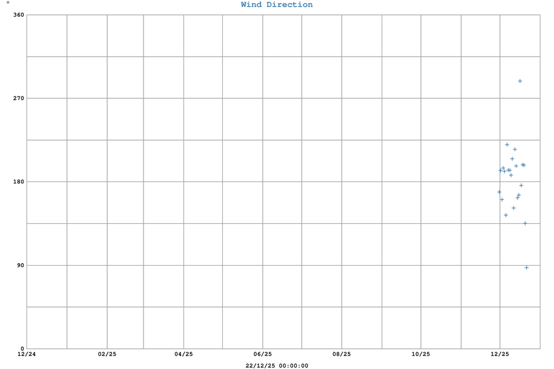
Task: Select the 12/25 x-axis date label
Action: pyautogui.click(x=500, y=354)
